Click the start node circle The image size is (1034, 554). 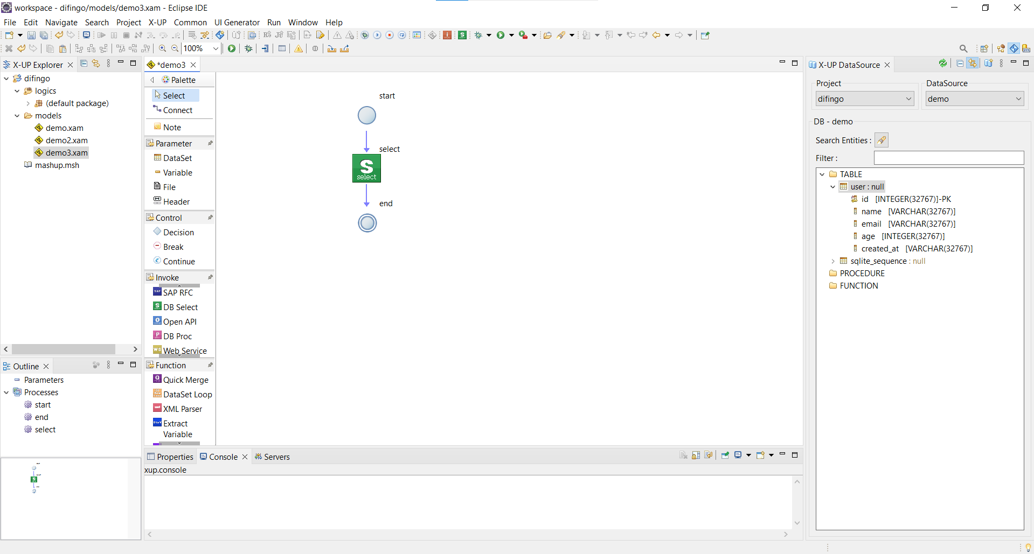pos(367,115)
